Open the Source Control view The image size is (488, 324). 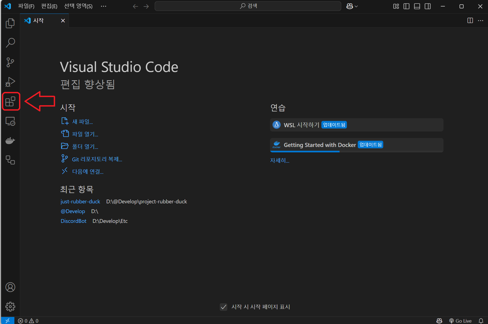click(x=10, y=62)
